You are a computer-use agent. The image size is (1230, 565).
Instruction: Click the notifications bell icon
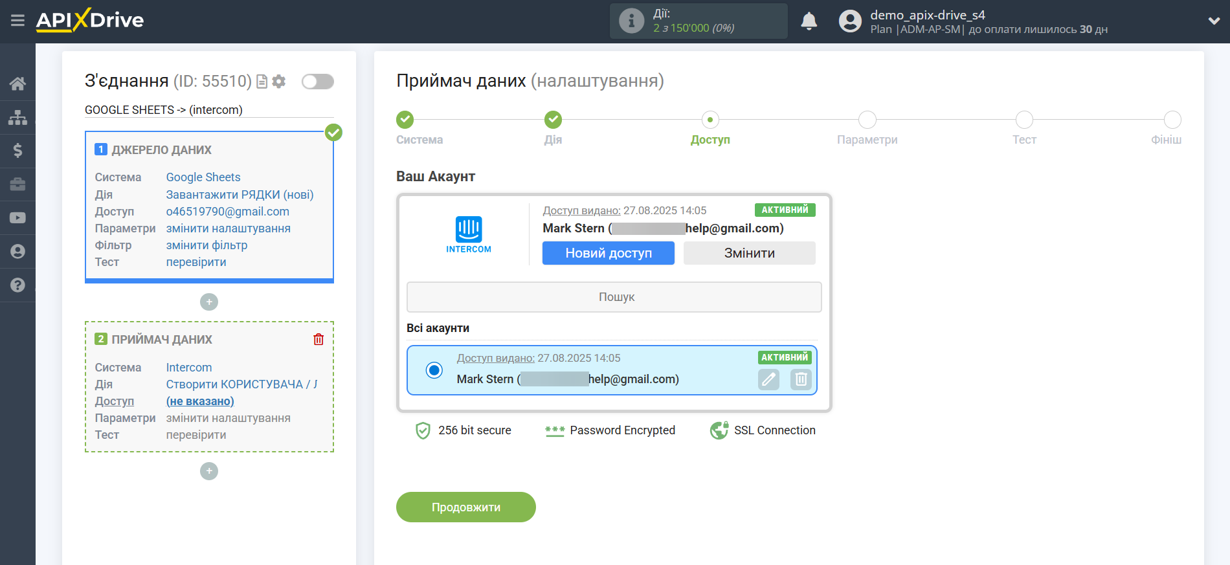809,21
